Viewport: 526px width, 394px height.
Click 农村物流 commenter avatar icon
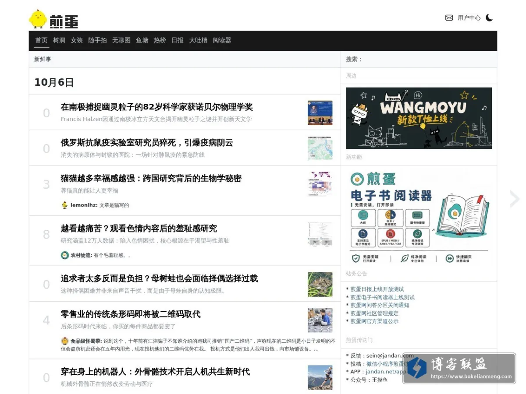coord(65,255)
